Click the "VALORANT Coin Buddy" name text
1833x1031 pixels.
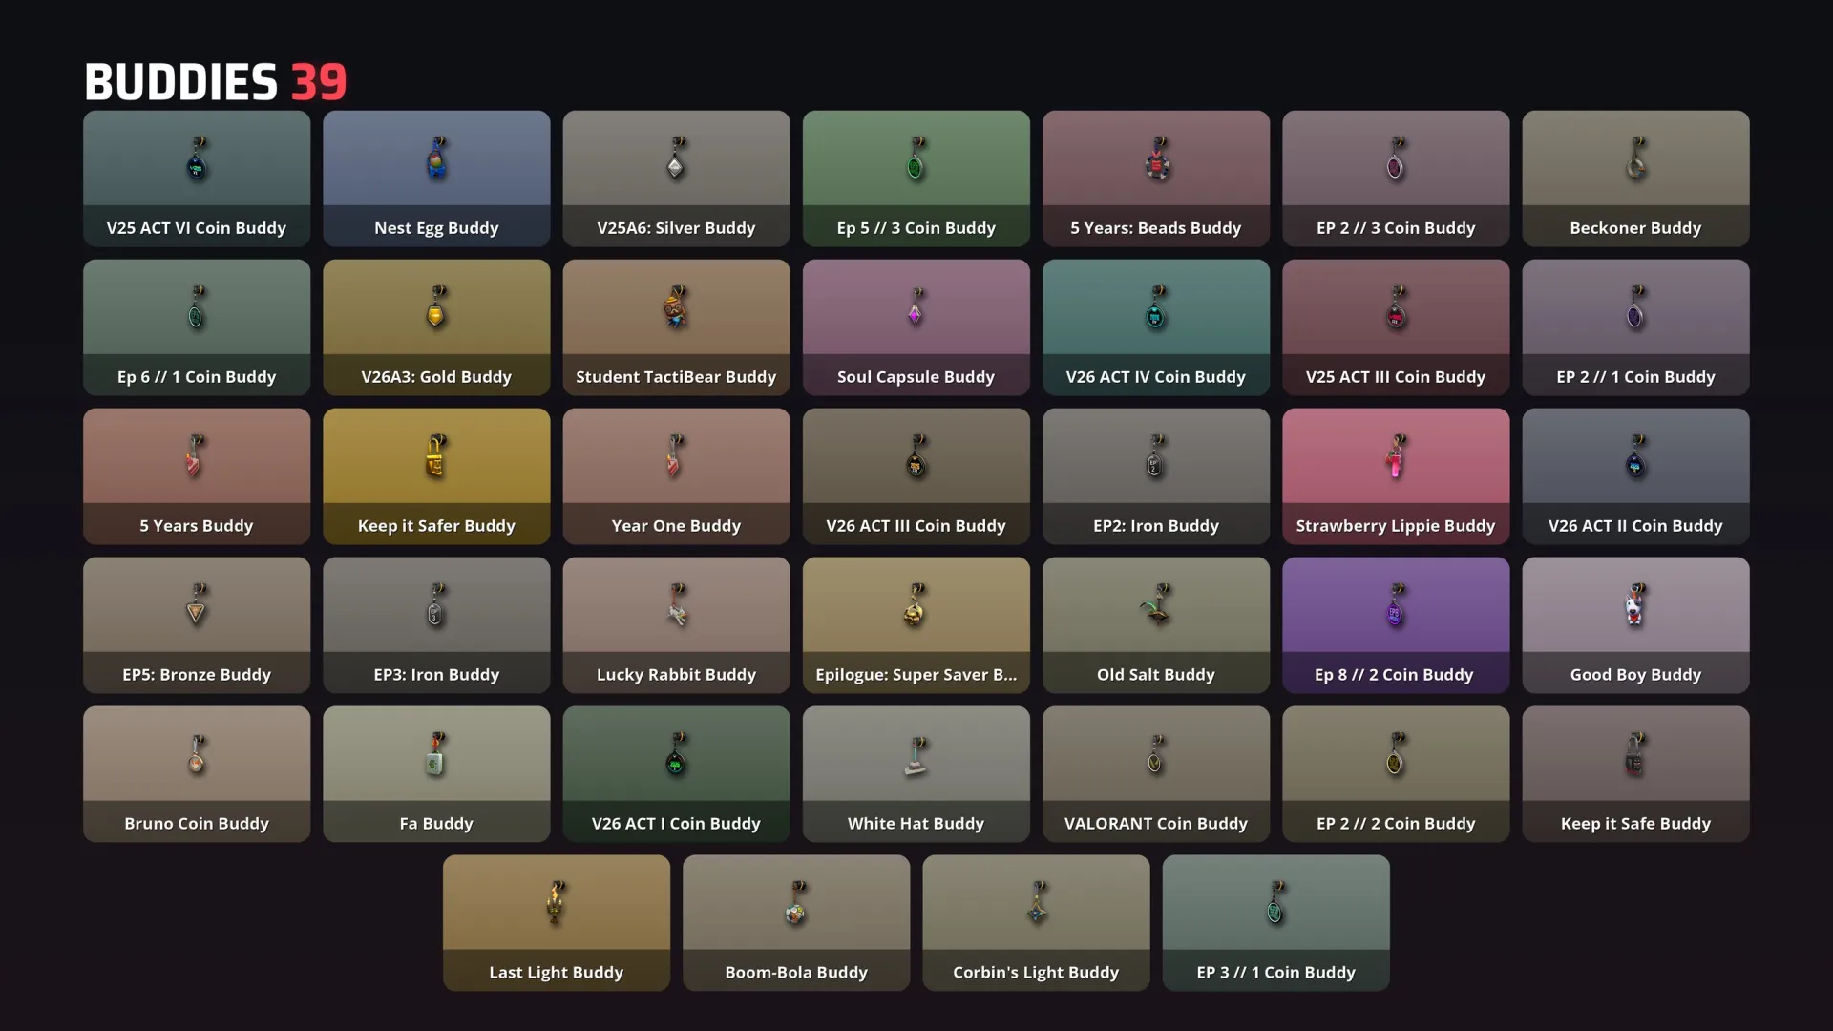point(1156,824)
